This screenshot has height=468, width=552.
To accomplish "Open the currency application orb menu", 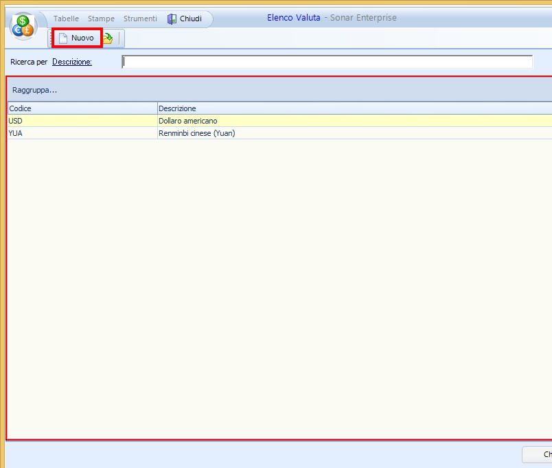I will pos(23,26).
